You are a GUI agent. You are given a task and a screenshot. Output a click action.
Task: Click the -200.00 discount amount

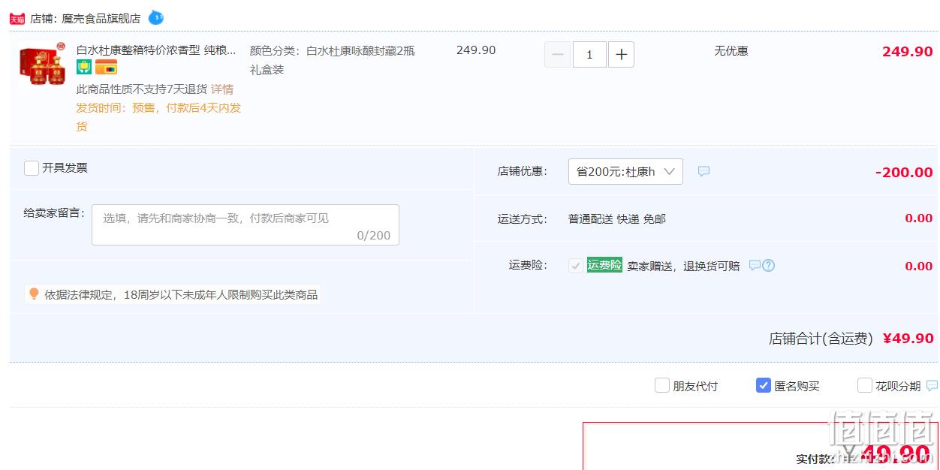click(x=904, y=172)
